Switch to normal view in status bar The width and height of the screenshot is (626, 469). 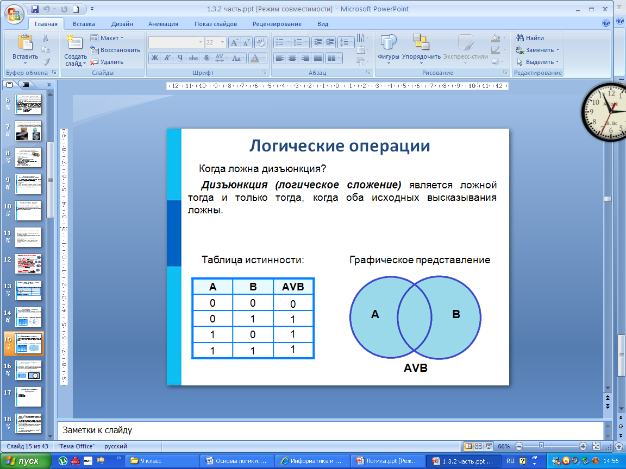pos(468,446)
